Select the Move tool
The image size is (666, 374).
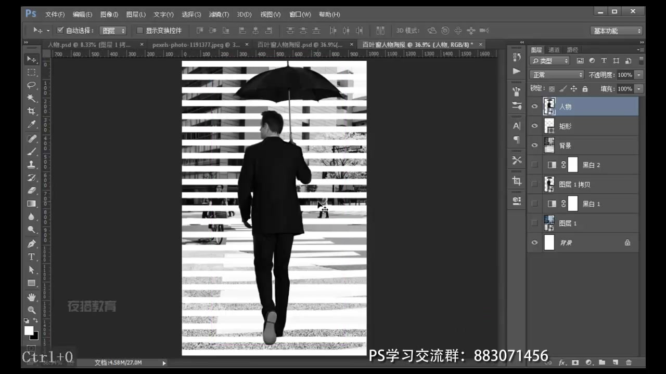(x=32, y=59)
